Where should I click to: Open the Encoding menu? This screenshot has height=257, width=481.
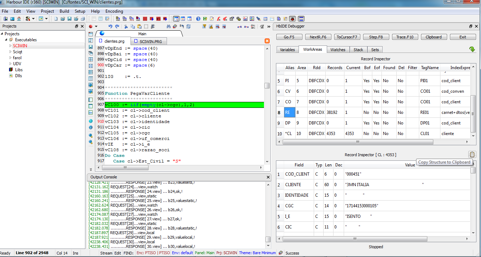(x=114, y=11)
